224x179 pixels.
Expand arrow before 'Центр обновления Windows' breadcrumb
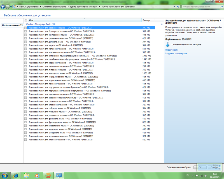pos(68,7)
